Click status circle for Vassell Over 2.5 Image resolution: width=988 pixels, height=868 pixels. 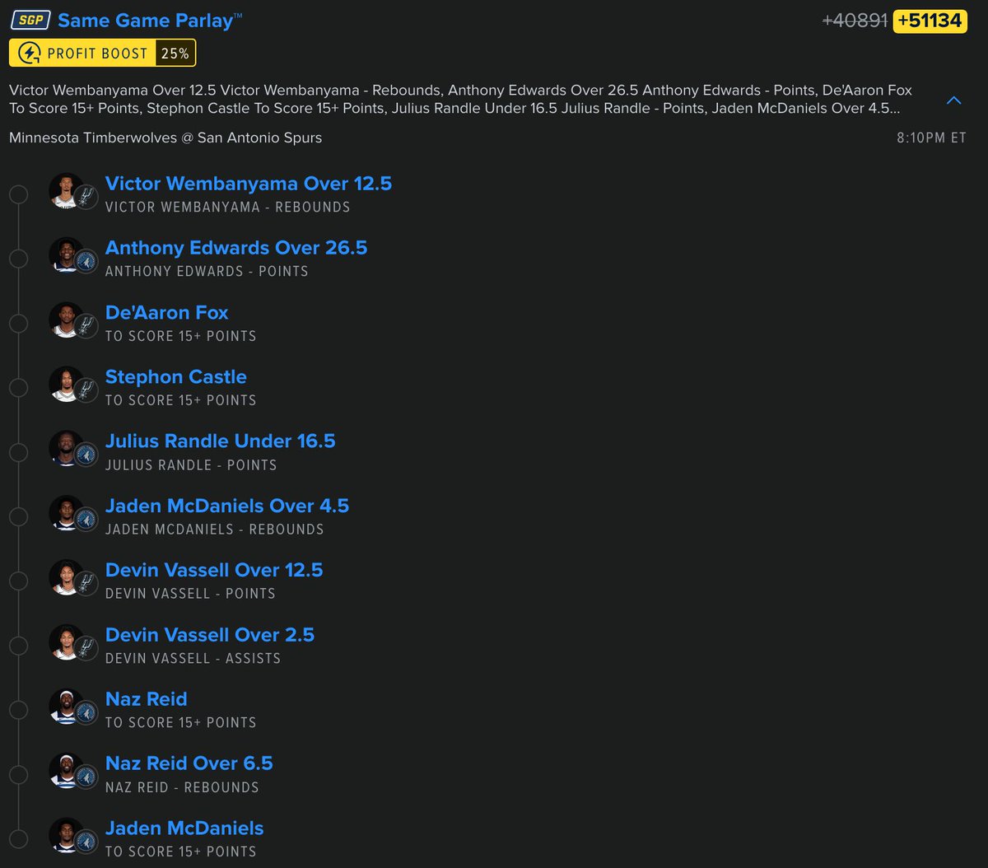pyautogui.click(x=18, y=646)
